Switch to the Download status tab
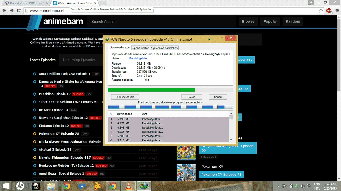This screenshot has height=191, width=341. (119, 48)
